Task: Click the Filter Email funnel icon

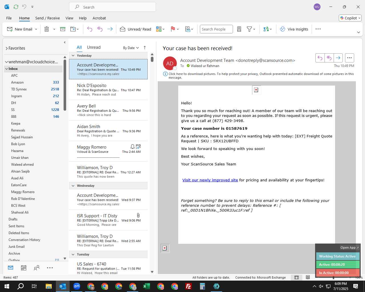Action: click(x=249, y=29)
